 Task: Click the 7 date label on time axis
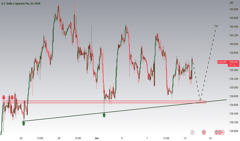[x=147, y=138]
